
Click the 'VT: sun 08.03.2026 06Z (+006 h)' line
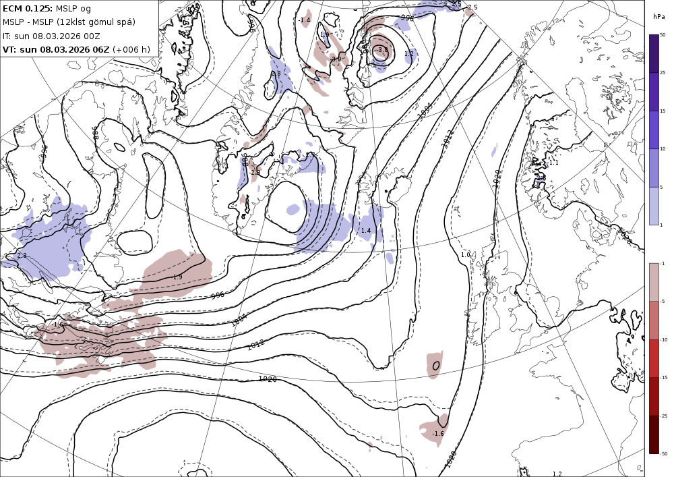coord(77,49)
